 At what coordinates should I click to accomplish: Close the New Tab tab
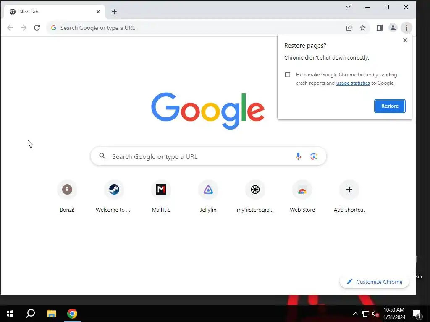[x=98, y=12]
